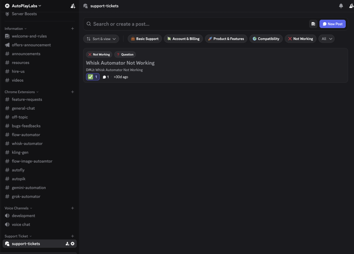
Task: Open the Sort & view dropdown
Action: pyautogui.click(x=101, y=39)
